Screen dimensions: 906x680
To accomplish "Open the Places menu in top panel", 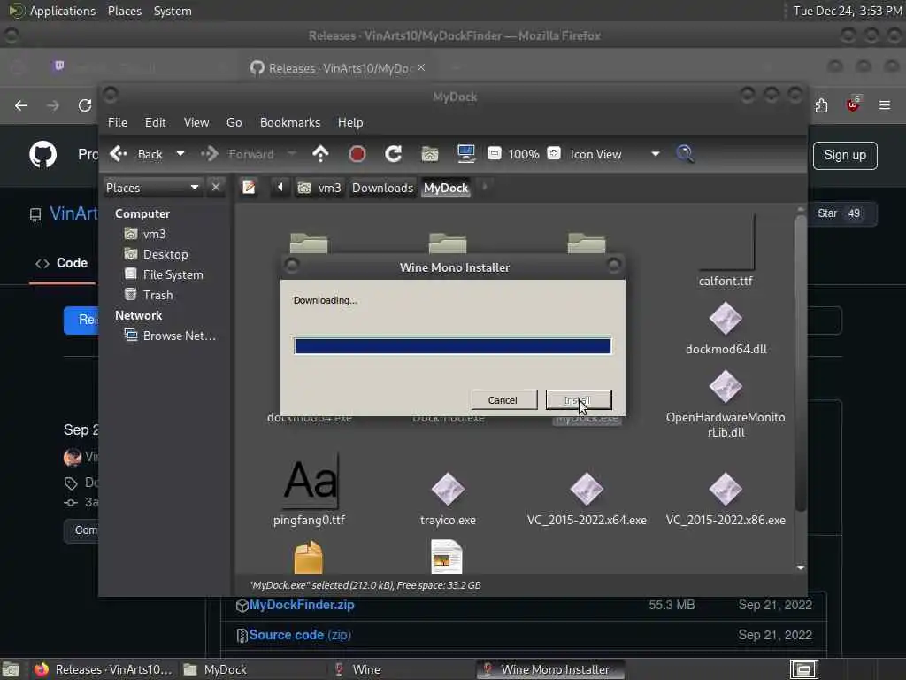I will [x=124, y=11].
